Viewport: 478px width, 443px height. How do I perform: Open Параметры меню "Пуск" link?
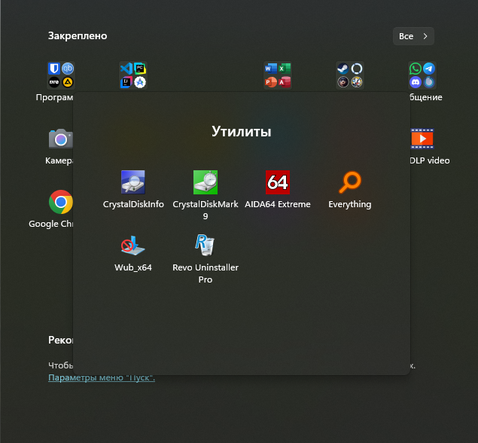(102, 377)
